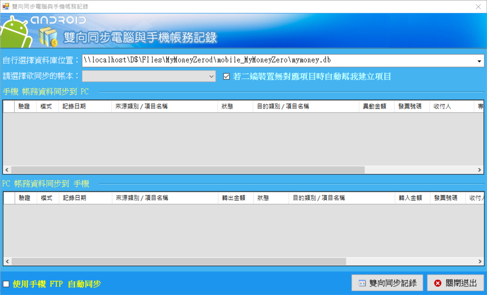Click 轉入金額 column header

(x=412, y=198)
